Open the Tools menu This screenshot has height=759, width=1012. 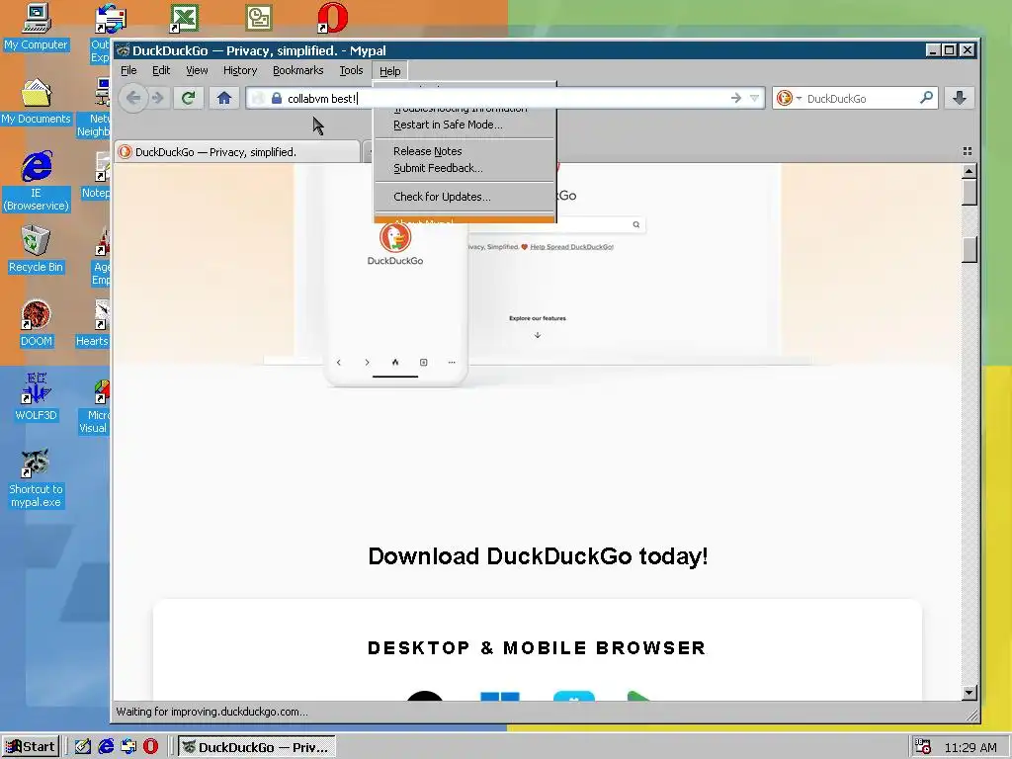coord(351,70)
